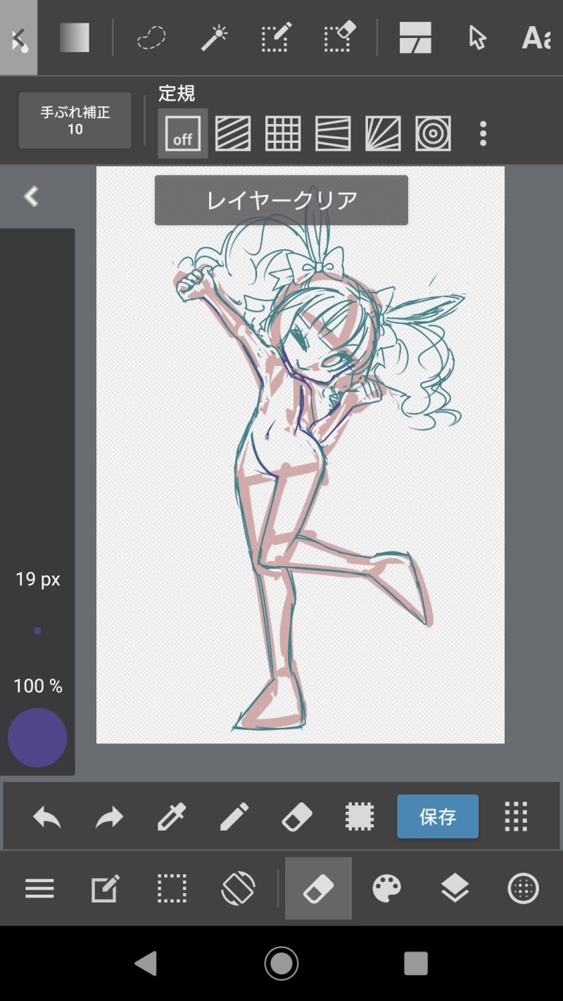Select the magic wand tool
563x1001 pixels.
click(214, 37)
